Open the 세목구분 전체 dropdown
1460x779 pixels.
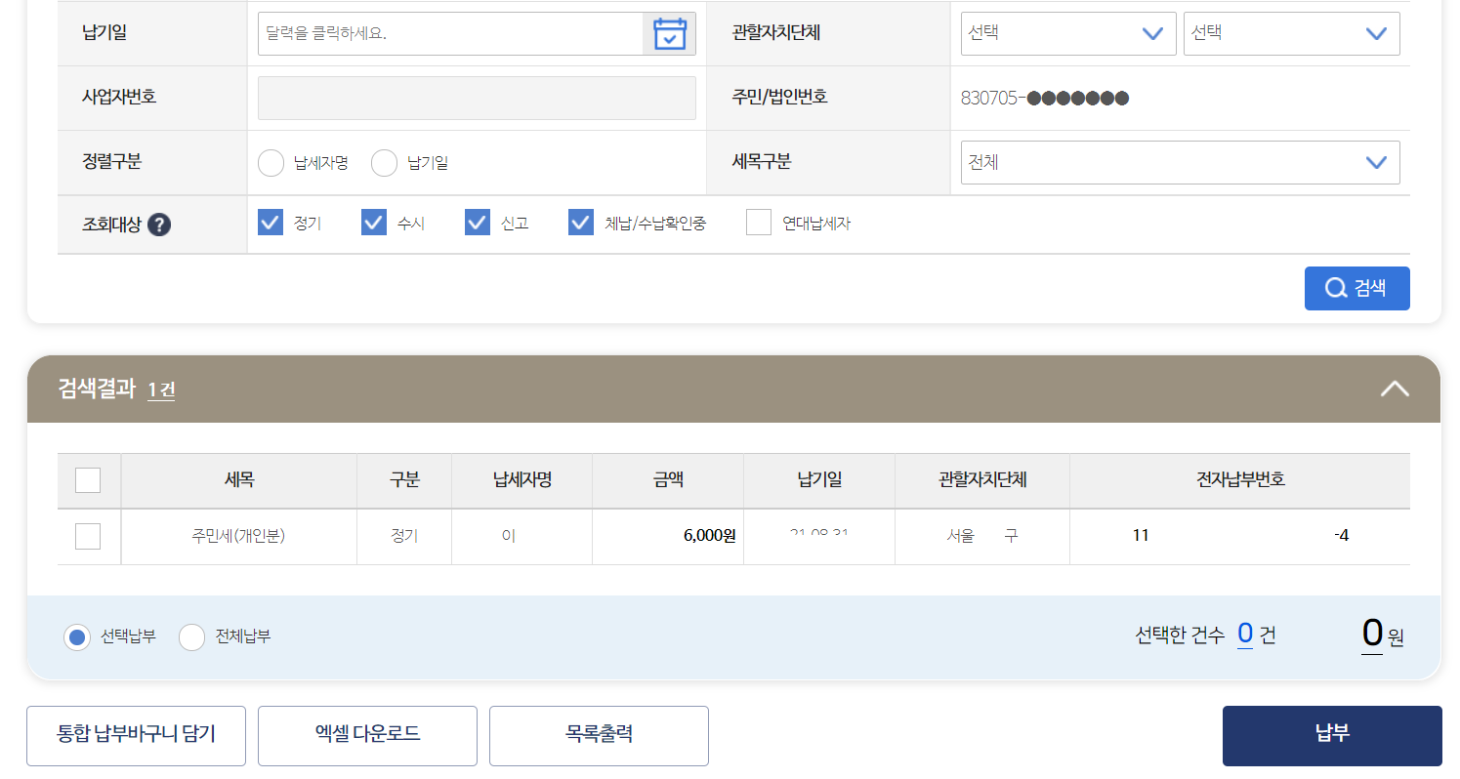(x=1180, y=162)
